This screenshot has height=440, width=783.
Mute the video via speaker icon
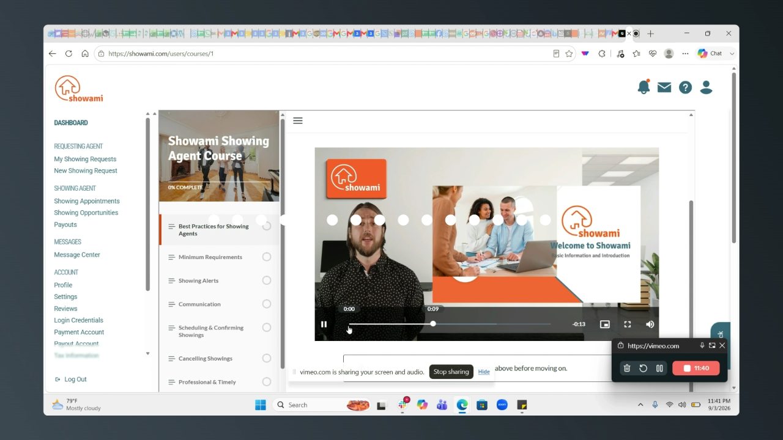click(x=650, y=324)
